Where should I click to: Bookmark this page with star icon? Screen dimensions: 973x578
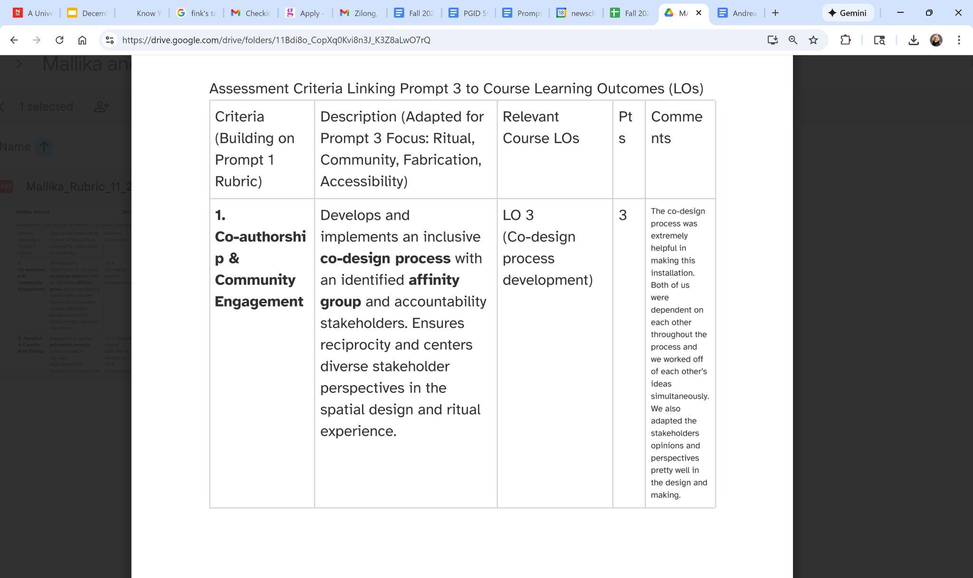click(x=813, y=40)
